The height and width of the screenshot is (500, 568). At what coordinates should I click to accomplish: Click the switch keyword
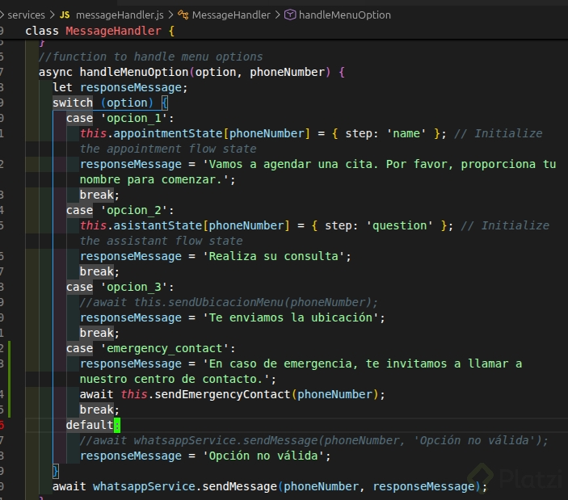point(73,103)
